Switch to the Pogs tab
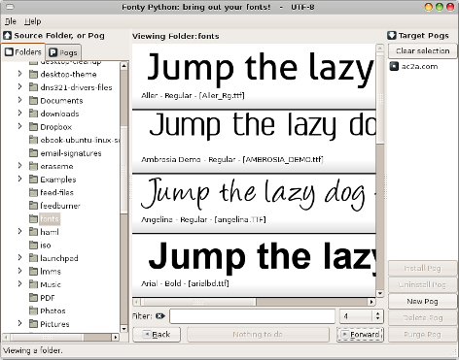The image size is (459, 360). coord(63,52)
